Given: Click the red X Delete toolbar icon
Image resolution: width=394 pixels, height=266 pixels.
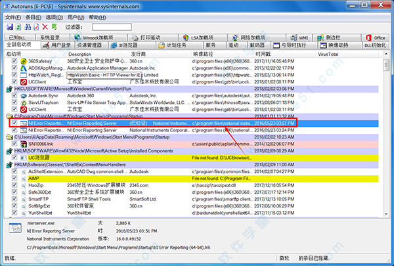Looking at the screenshot, I should tap(45, 27).
